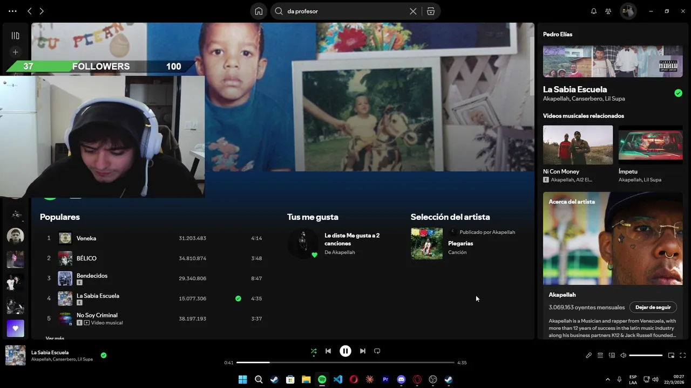Image resolution: width=691 pixels, height=388 pixels.
Task: Open the three-dot app menu
Action: [12, 11]
